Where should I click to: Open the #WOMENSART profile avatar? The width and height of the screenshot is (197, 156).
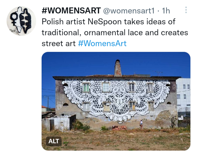tap(21, 21)
